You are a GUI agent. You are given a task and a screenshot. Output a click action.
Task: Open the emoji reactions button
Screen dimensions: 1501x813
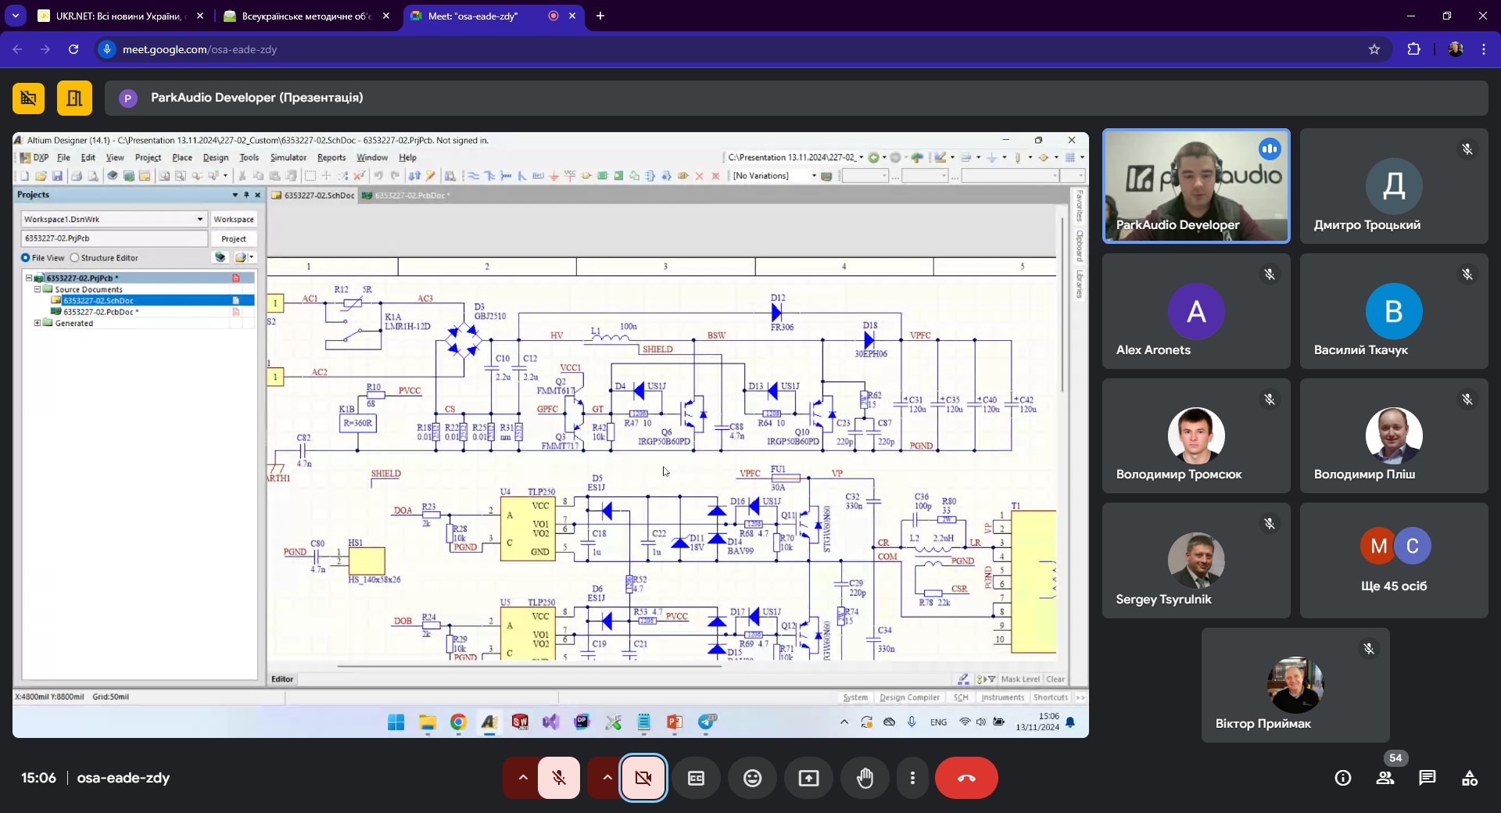tap(752, 778)
